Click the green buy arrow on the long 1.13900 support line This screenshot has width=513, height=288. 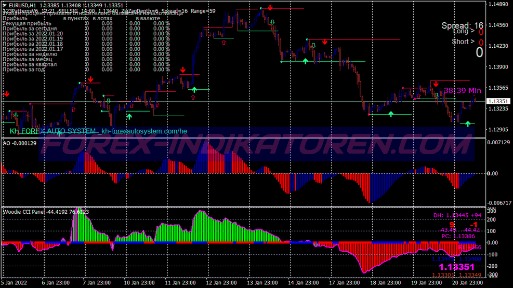[305, 61]
